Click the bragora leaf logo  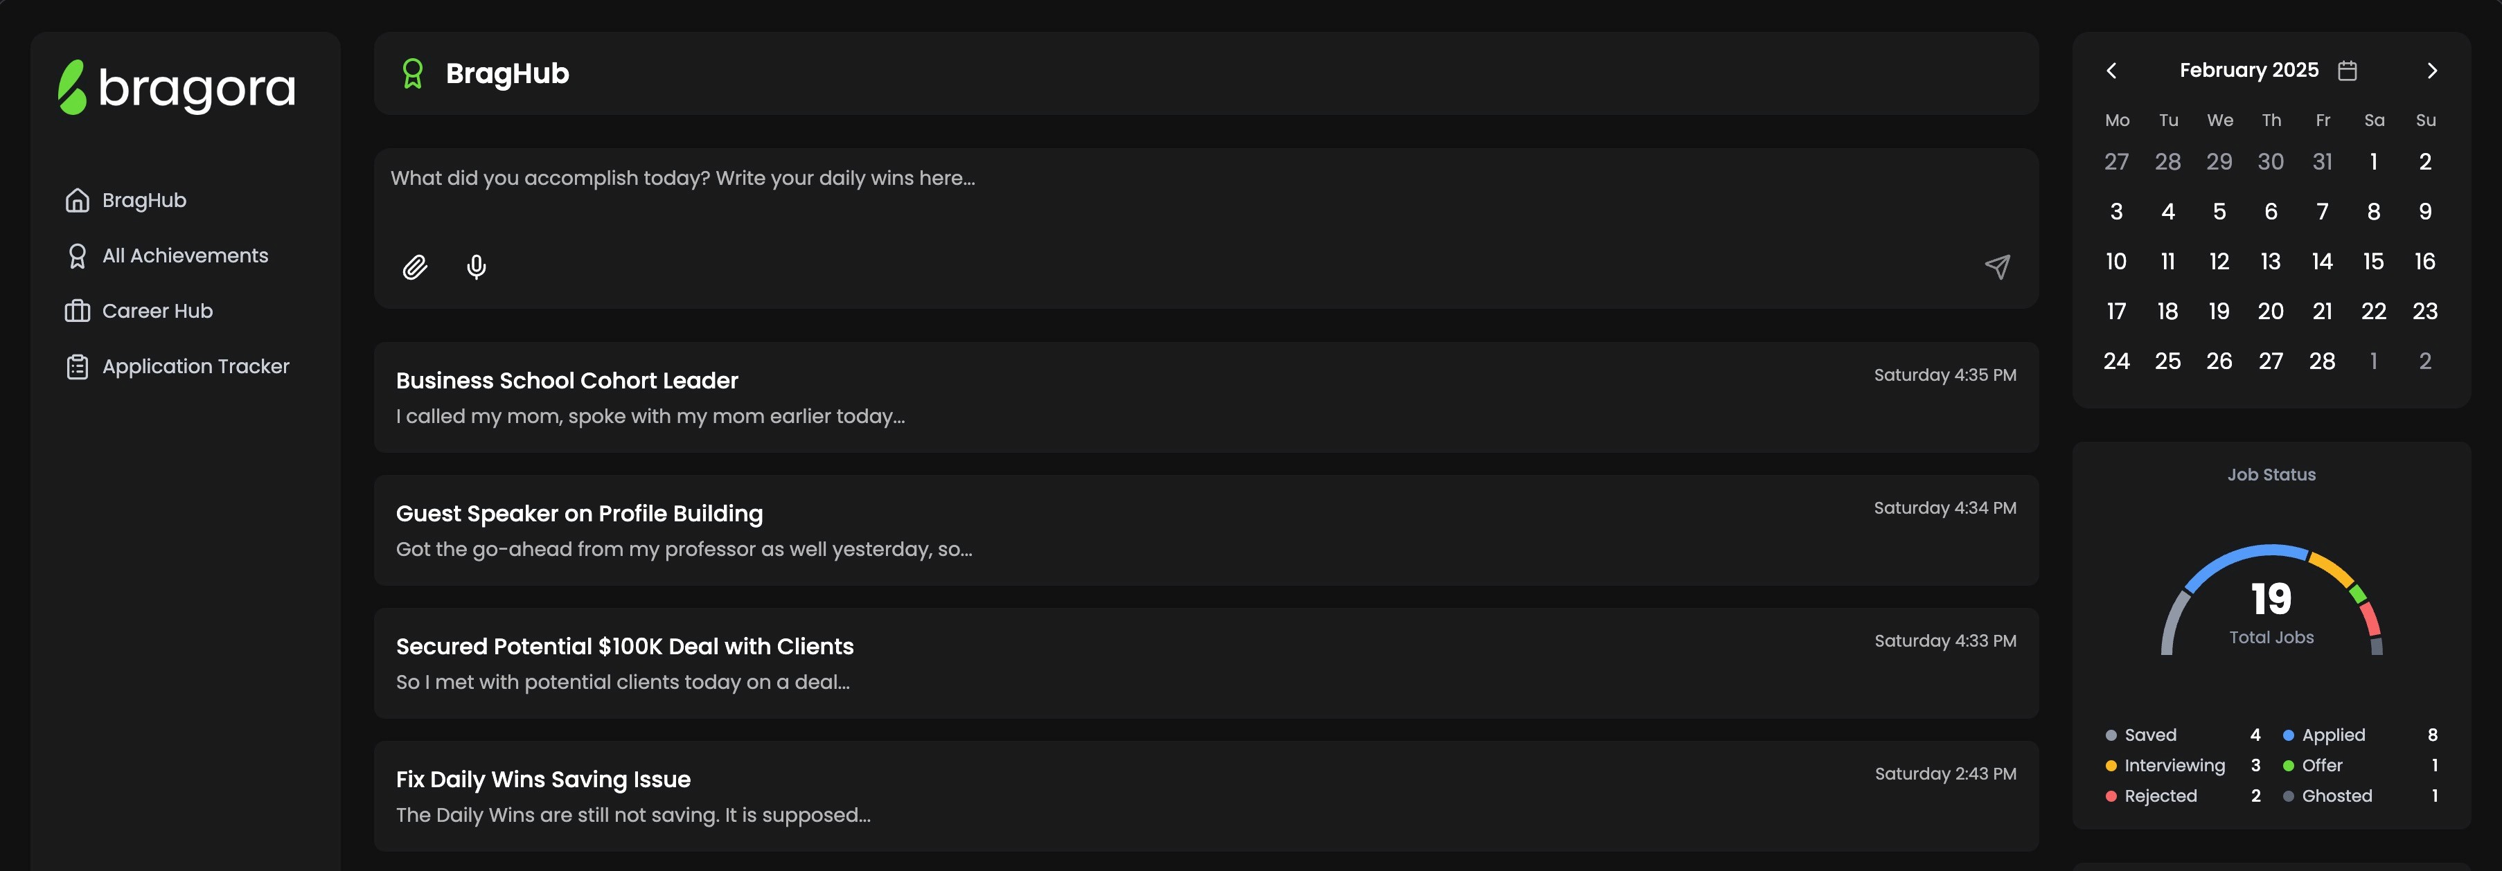tap(72, 87)
